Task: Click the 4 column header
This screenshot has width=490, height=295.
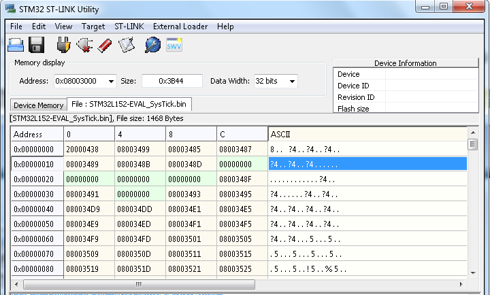Action: (x=140, y=134)
